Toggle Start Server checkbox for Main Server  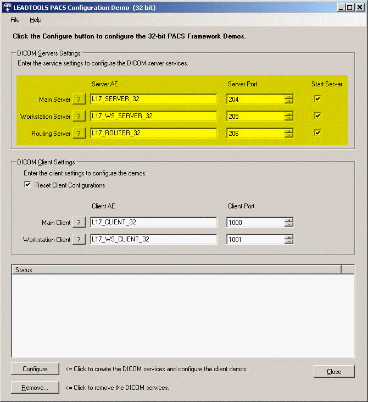point(317,99)
